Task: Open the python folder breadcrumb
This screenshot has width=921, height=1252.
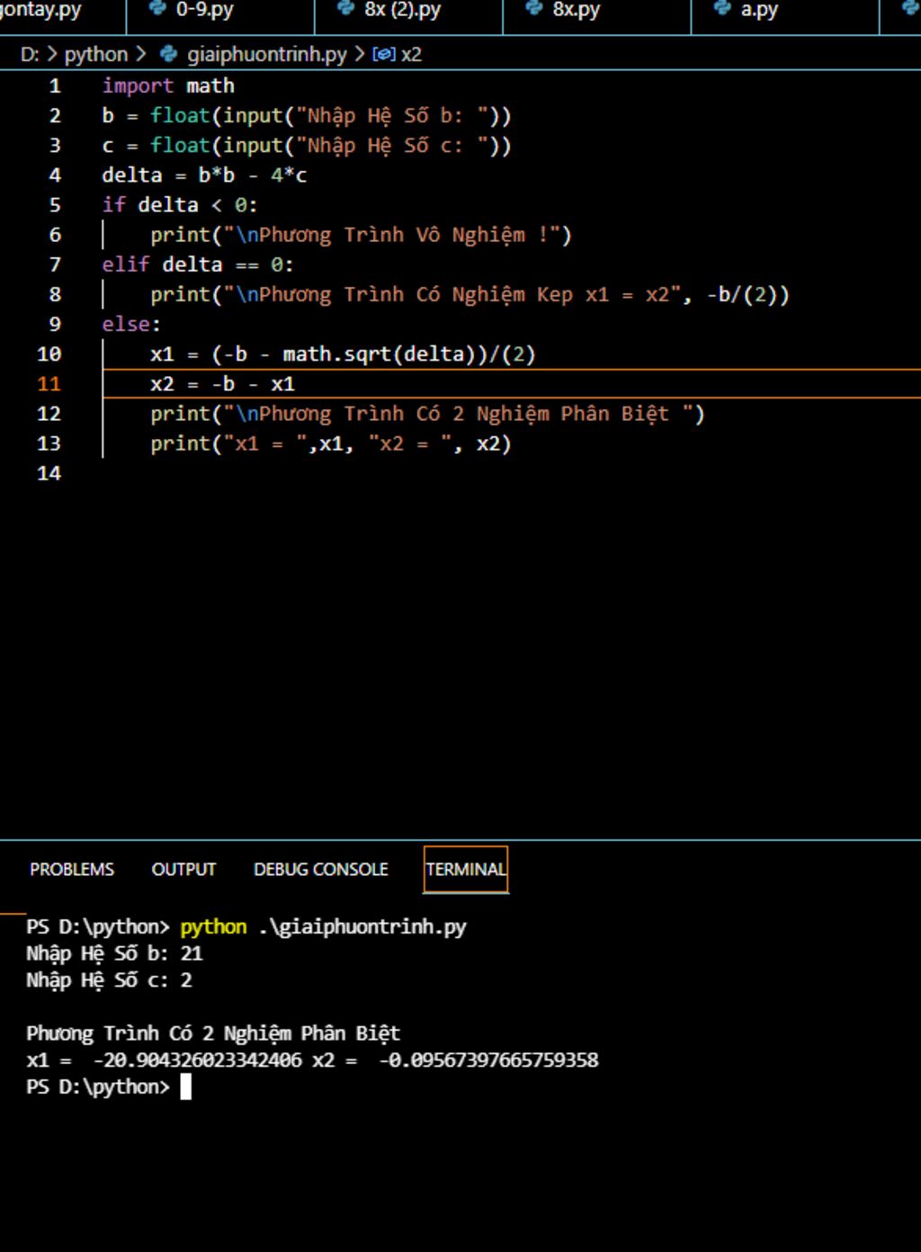Action: coord(96,54)
